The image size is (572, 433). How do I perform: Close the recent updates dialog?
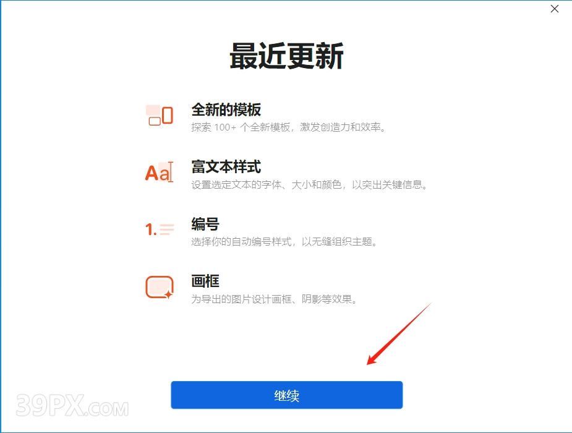(555, 9)
